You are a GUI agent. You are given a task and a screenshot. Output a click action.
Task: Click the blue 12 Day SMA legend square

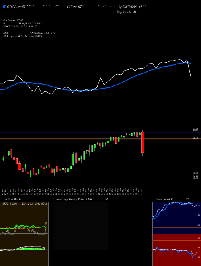pos(4,7)
